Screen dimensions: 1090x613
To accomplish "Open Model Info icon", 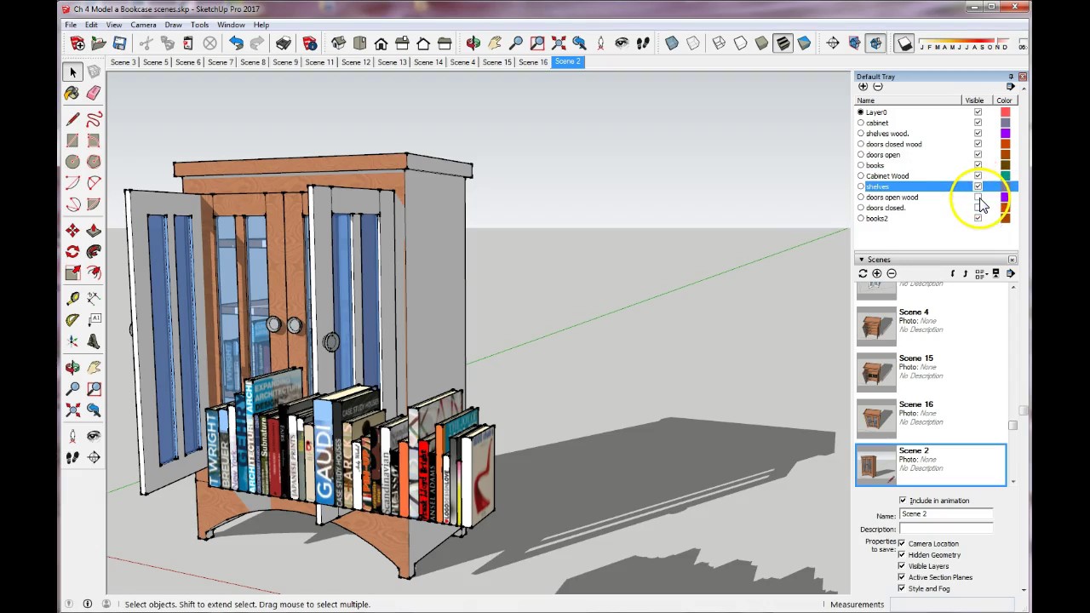I will (310, 43).
